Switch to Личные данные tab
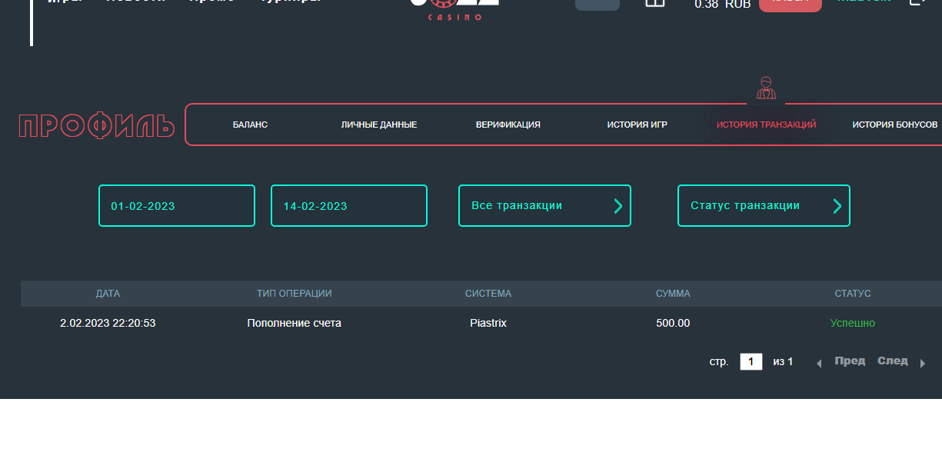 [x=379, y=125]
